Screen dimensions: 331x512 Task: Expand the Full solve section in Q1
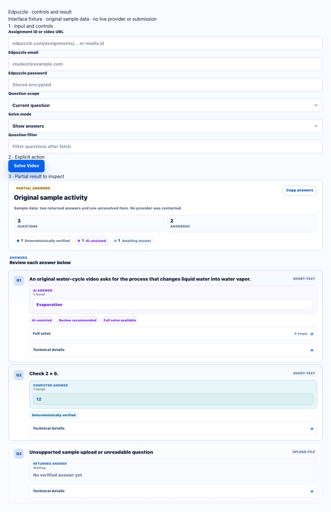[x=173, y=334]
